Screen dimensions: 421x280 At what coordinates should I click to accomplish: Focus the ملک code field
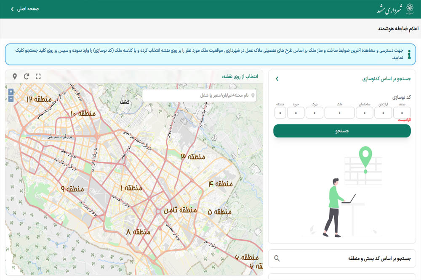point(339,113)
